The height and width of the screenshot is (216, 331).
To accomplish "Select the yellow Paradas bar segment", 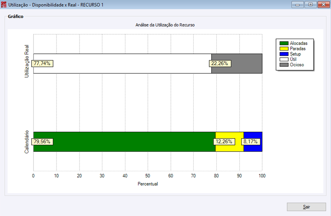I will pyautogui.click(x=229, y=142).
